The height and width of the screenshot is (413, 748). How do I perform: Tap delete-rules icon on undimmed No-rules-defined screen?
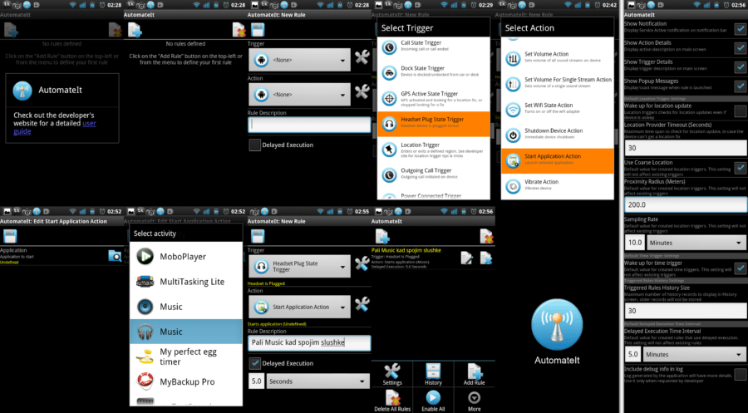click(x=239, y=30)
